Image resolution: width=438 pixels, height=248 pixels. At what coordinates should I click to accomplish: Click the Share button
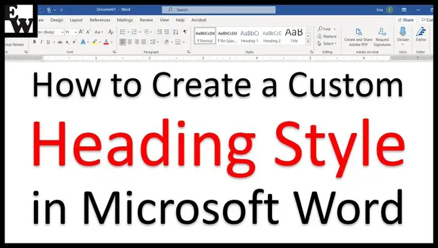[x=406, y=20]
